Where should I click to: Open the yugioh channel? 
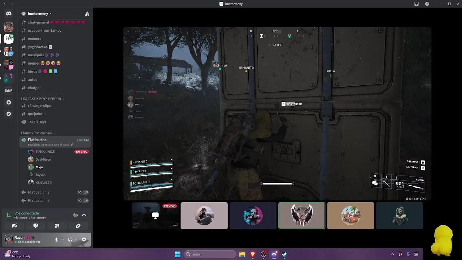(x=55, y=47)
